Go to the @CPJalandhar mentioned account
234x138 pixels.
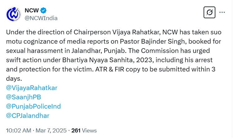tap(28, 115)
